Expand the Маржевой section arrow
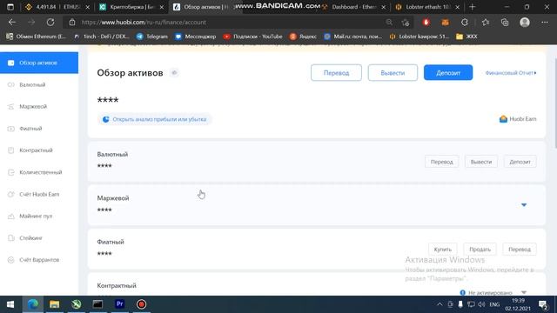557x313 pixels. (x=524, y=205)
